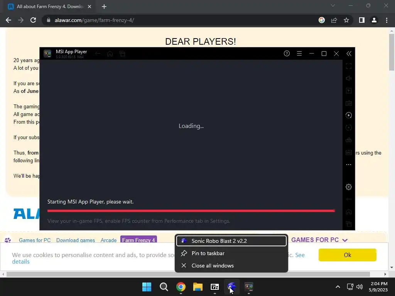This screenshot has height=296, width=395.
Task: Choose Close all windows
Action: click(231, 266)
